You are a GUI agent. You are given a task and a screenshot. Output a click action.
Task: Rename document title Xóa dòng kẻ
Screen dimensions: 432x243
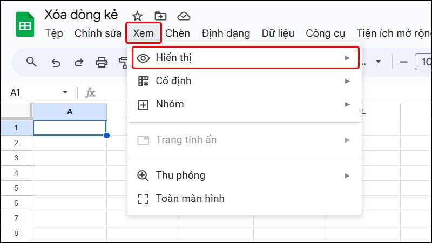tap(82, 15)
